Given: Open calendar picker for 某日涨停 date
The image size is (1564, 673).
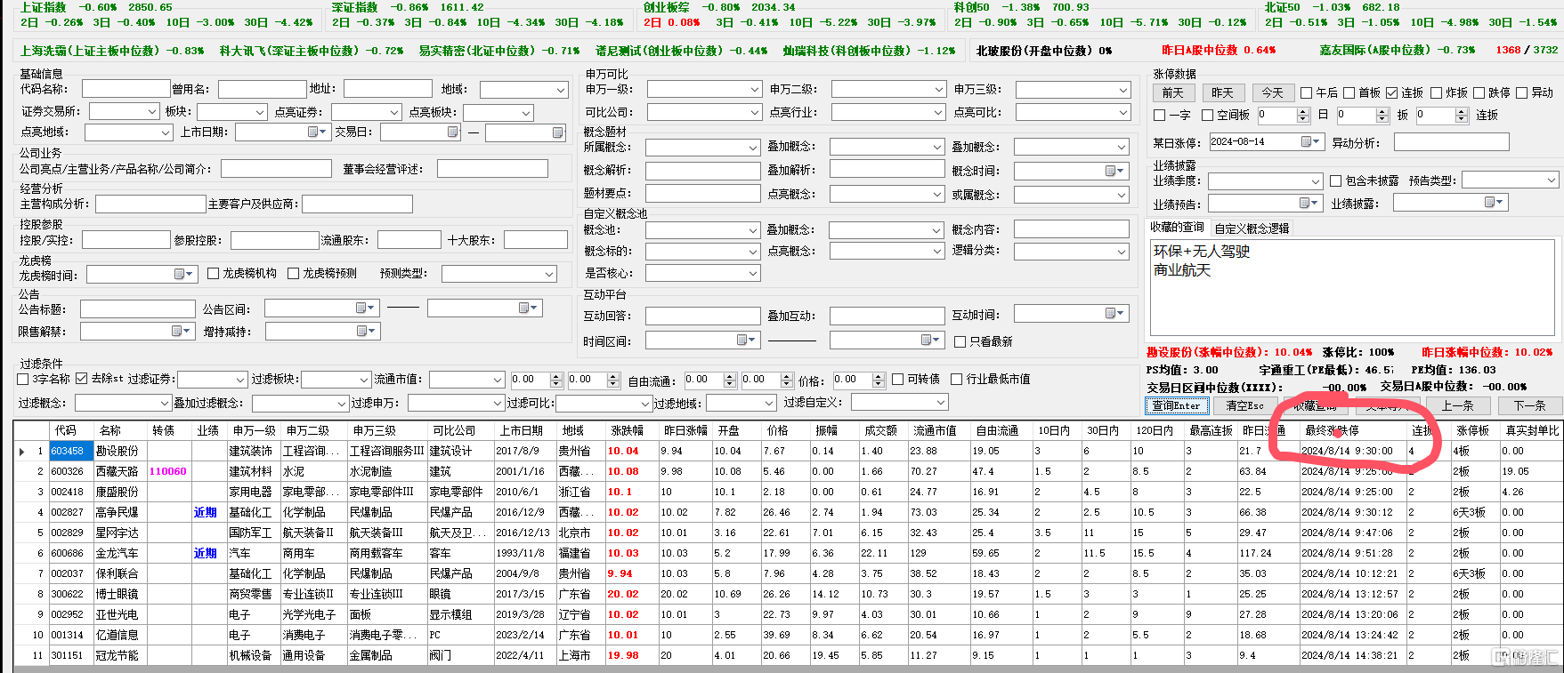Looking at the screenshot, I should [1310, 142].
